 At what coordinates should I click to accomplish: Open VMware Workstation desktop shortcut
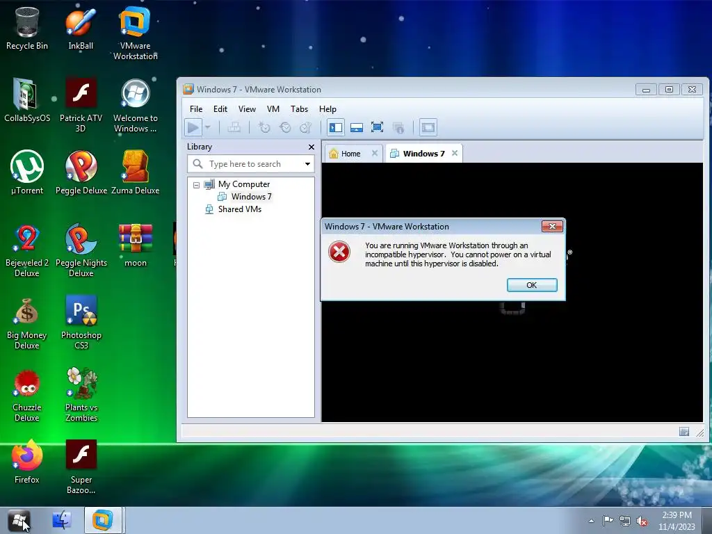coord(136,33)
